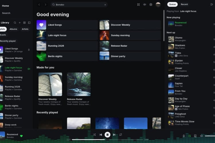This screenshot has height=143, width=215.
Task: Mute with the volume speaker icon
Action: pos(201,136)
